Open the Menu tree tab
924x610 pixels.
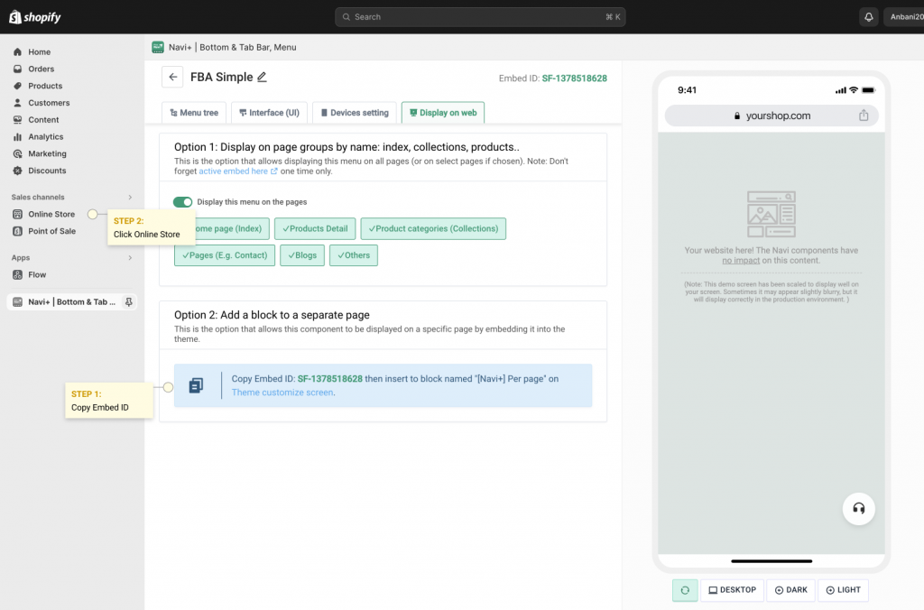194,113
